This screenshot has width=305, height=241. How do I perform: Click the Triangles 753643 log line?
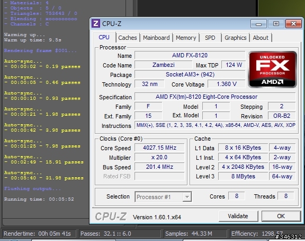(x=41, y=13)
